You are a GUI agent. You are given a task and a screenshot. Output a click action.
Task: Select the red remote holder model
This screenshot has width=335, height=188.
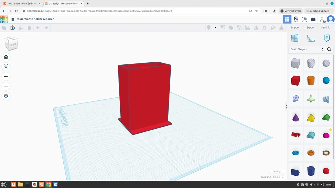tap(145, 98)
